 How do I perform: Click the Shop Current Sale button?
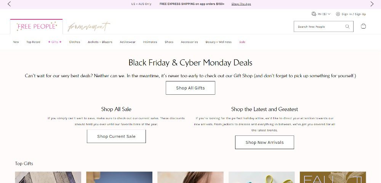[116, 137]
